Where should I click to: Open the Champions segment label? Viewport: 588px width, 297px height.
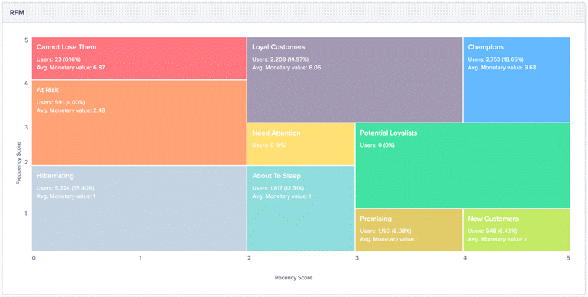(486, 47)
